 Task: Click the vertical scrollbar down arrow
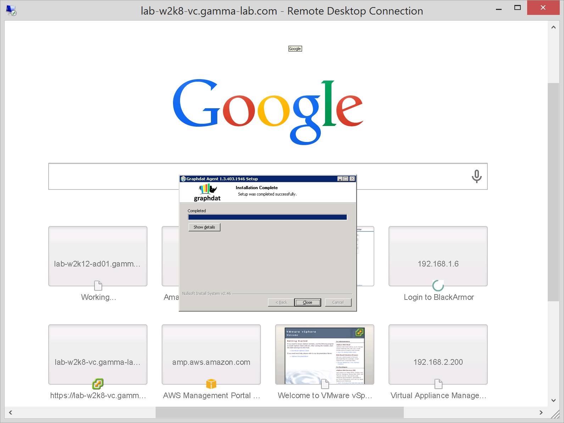point(553,400)
